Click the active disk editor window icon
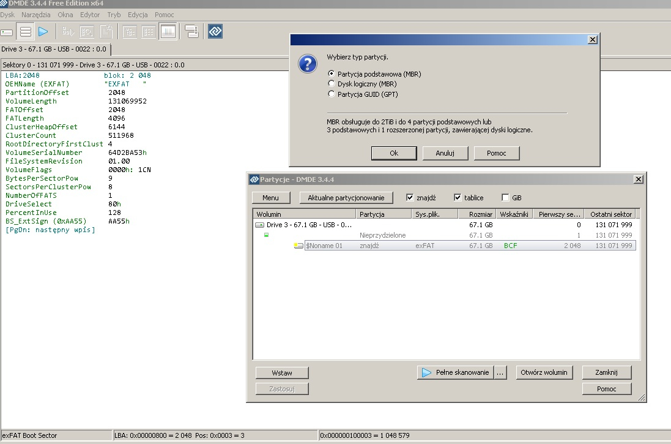This screenshot has width=671, height=444. (168, 32)
